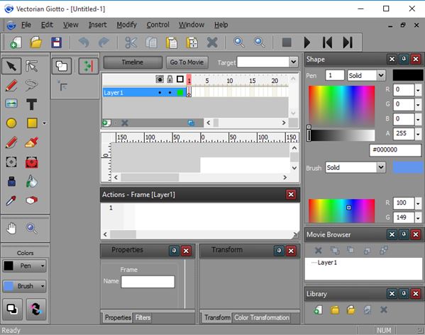This screenshot has height=335, width=425.
Task: Select the Paint Bucket tool
Action: [32, 181]
